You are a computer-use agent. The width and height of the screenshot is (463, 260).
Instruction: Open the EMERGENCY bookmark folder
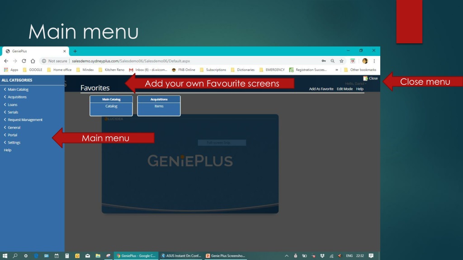272,70
